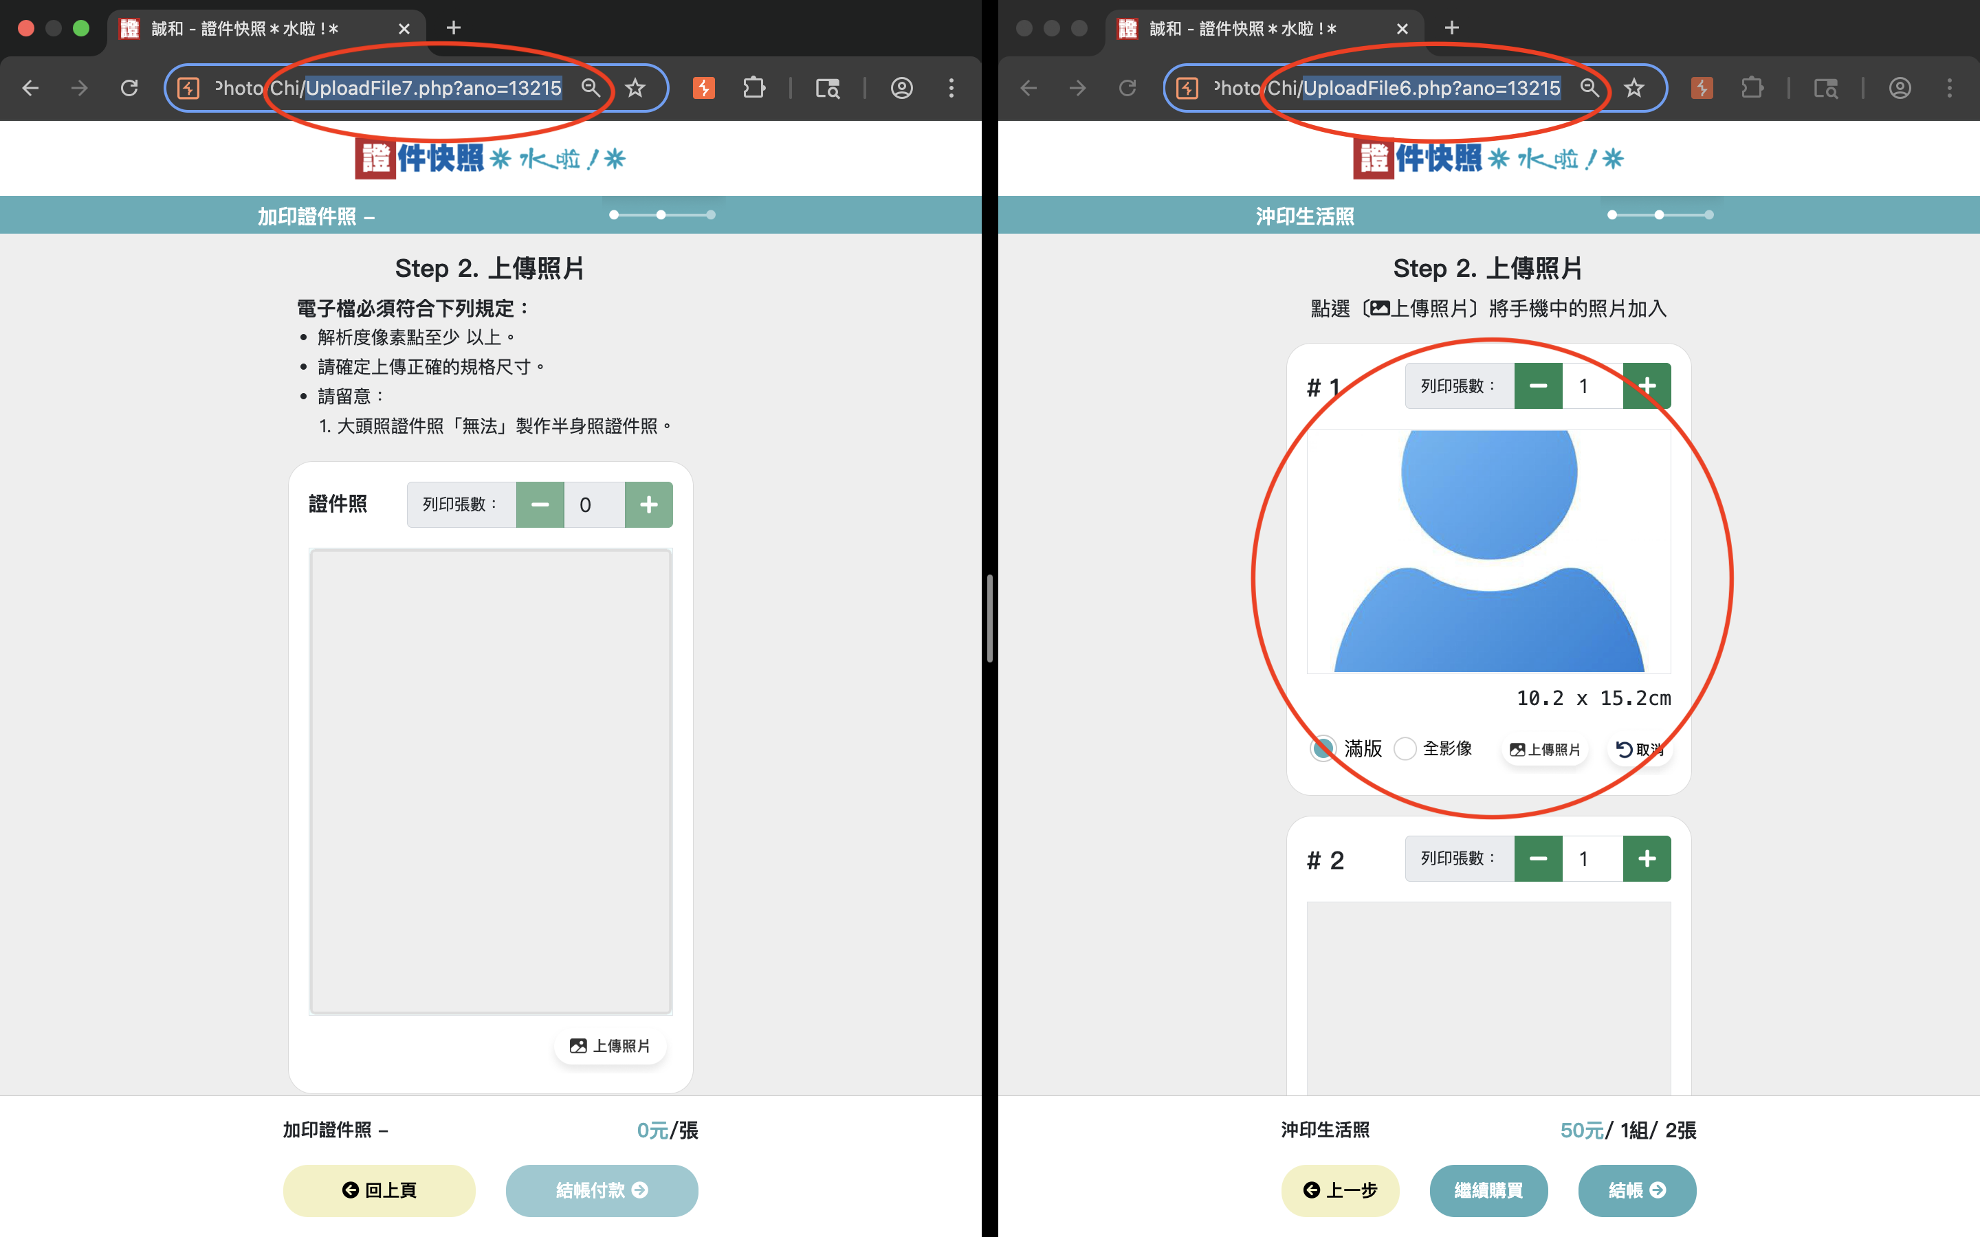Close the 誠和 tab in left window

tap(404, 29)
